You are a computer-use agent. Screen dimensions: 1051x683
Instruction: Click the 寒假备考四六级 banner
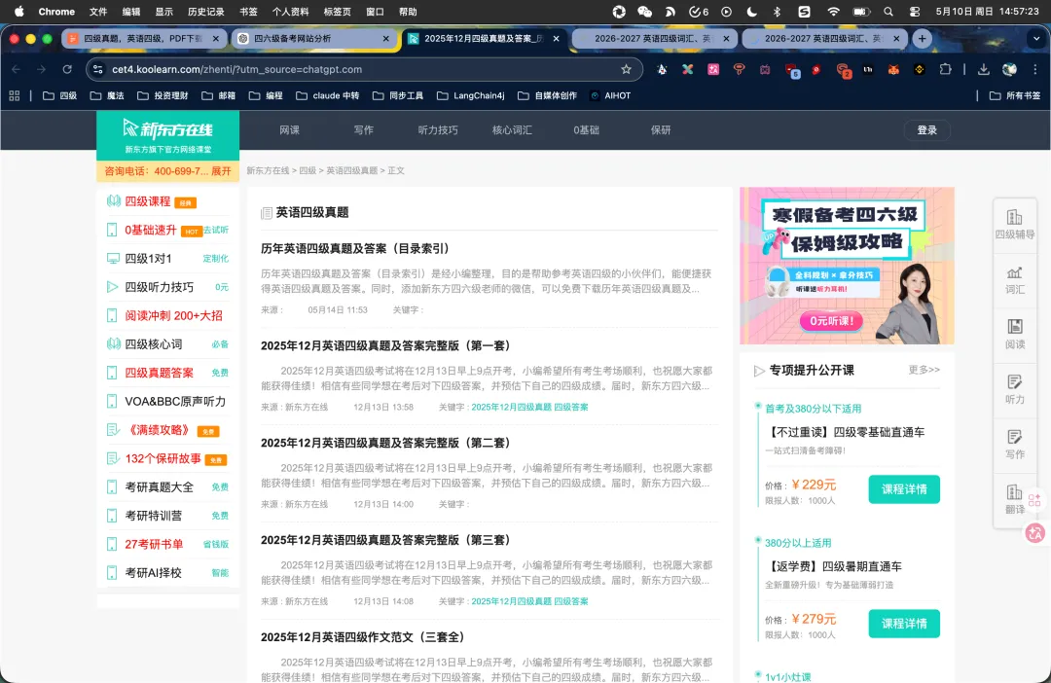click(847, 266)
